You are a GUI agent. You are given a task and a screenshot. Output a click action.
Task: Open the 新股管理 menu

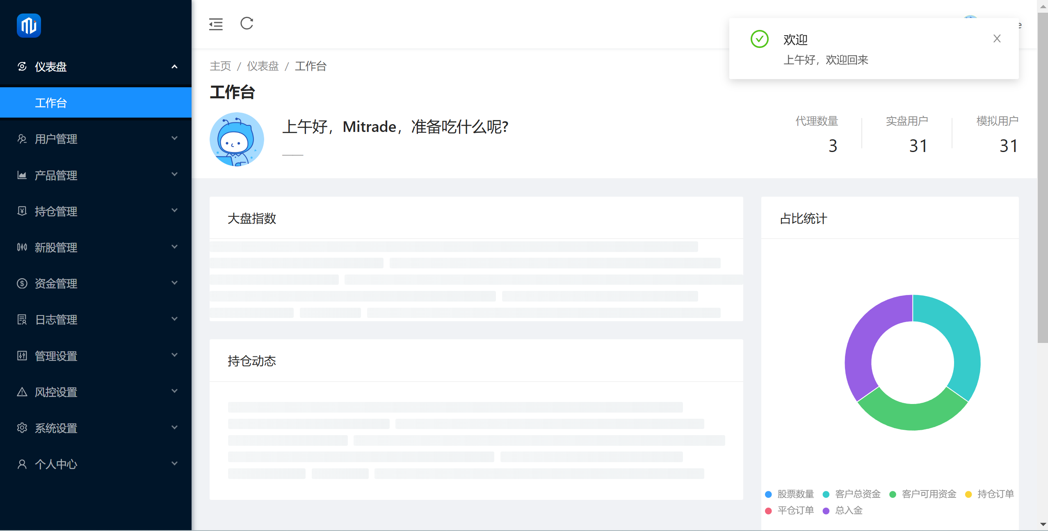pyautogui.click(x=56, y=247)
